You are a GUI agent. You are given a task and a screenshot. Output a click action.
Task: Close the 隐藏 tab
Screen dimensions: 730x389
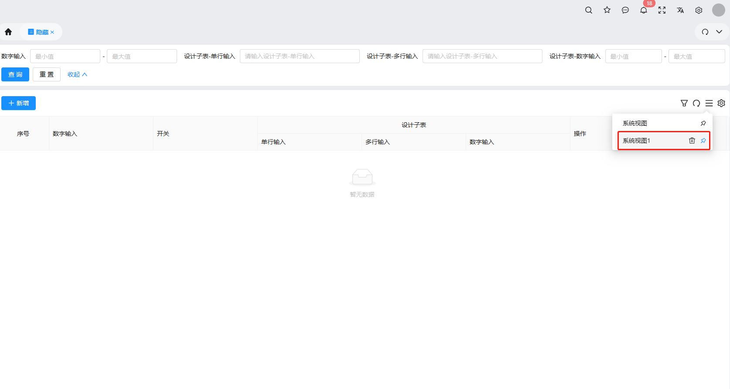(x=52, y=32)
